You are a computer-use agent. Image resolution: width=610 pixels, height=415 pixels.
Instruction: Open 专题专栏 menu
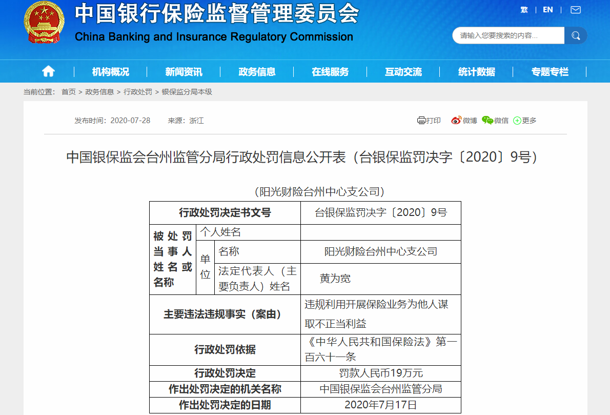click(x=550, y=72)
